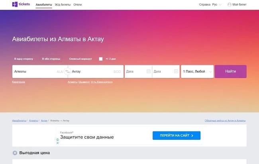Open the Справка help link
Screen dimensions: 259x164
205,5
